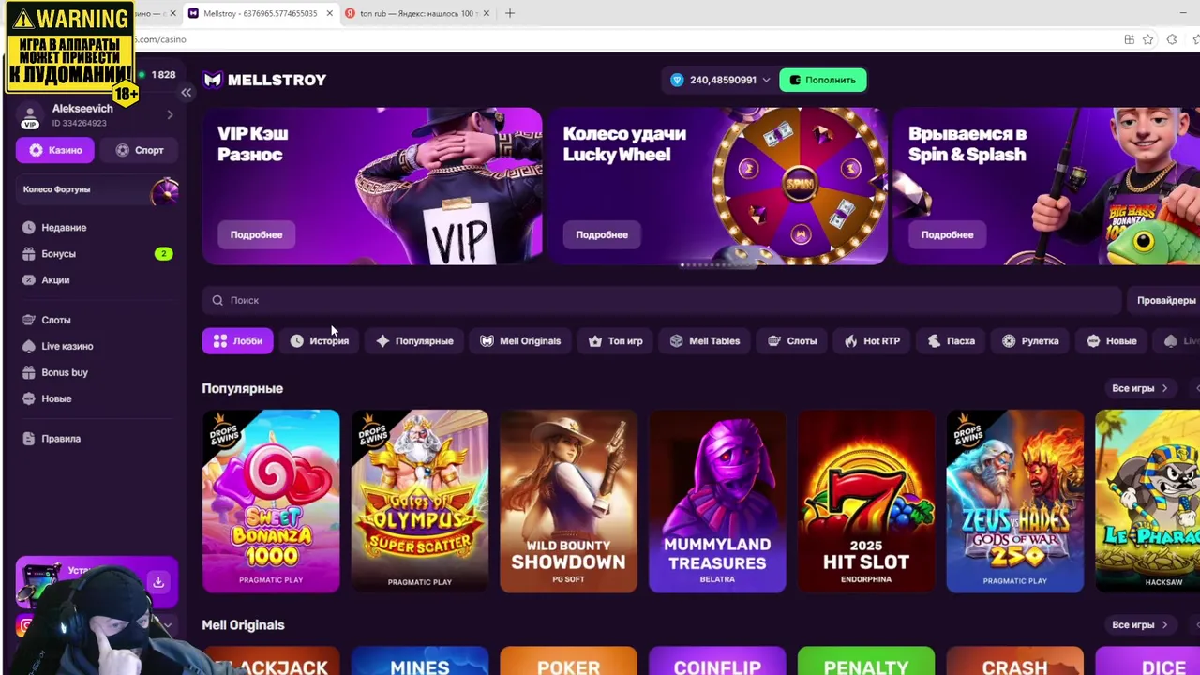The image size is (1200, 675).
Task: Click Подробнее on Lucky Wheel banner
Action: pos(602,234)
